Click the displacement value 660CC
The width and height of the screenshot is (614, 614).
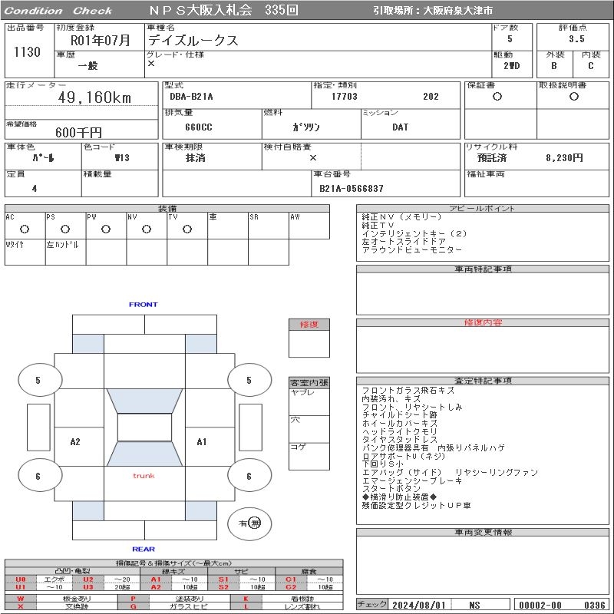coord(199,127)
